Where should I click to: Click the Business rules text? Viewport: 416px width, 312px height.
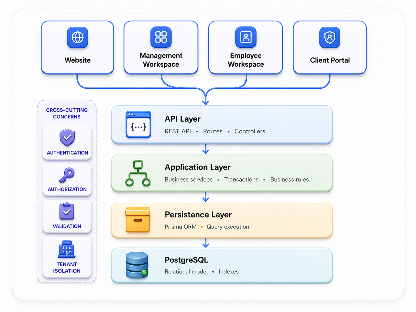290,180
